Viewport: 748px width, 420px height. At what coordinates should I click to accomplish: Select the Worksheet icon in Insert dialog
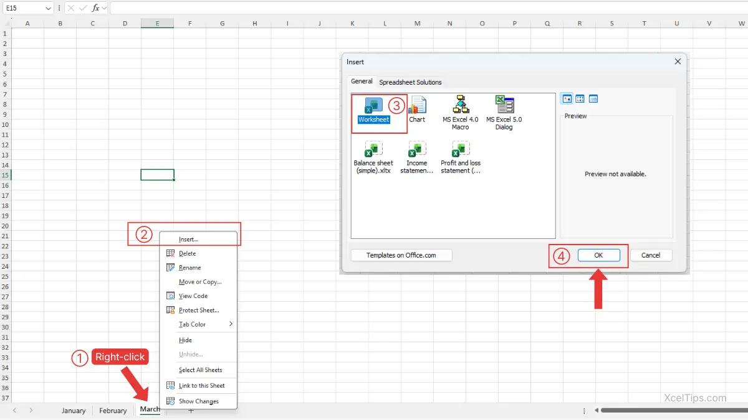(x=373, y=106)
